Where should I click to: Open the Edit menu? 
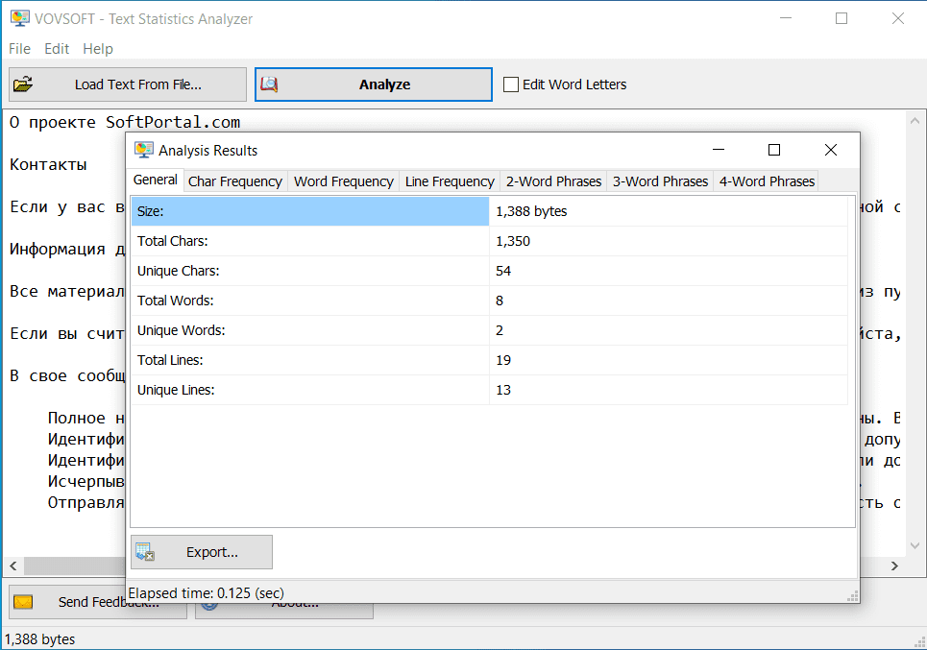[57, 49]
